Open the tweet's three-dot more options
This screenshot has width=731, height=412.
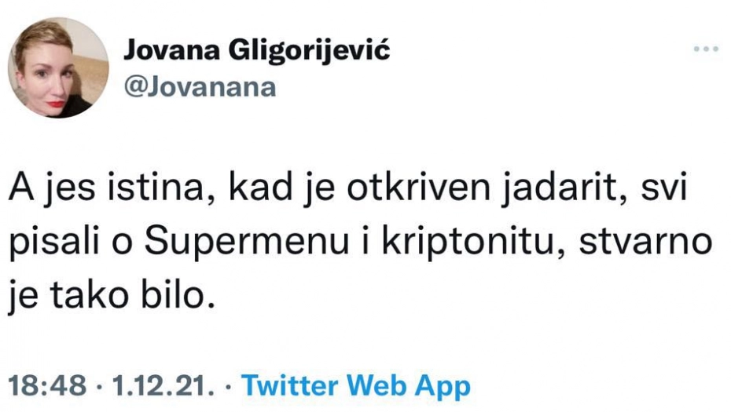706,49
